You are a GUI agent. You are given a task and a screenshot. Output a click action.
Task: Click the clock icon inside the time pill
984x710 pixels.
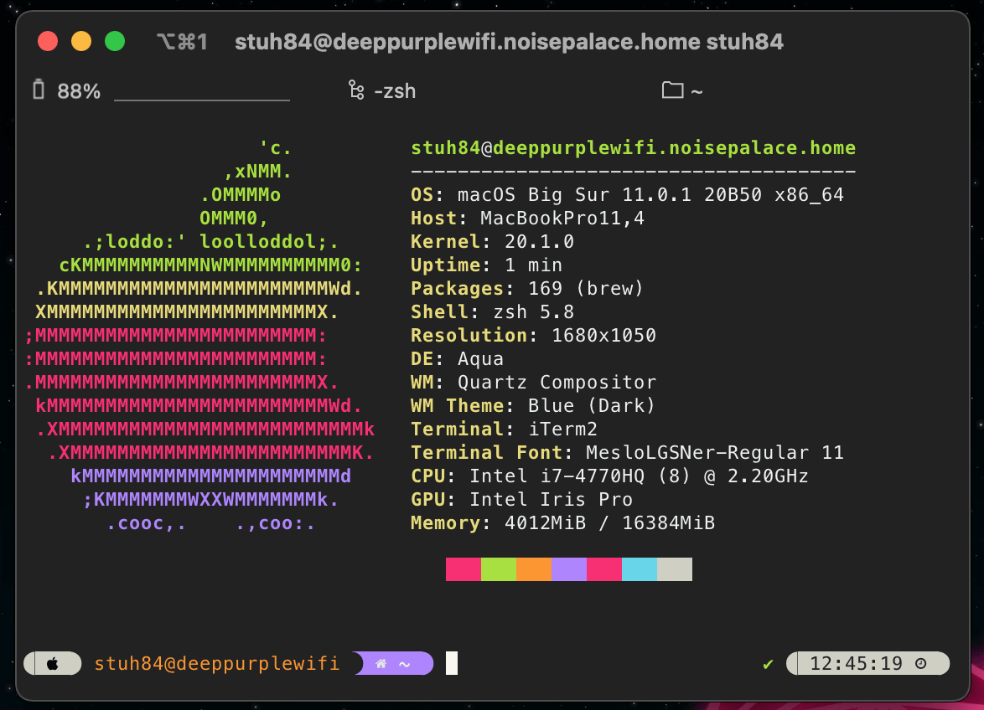click(x=922, y=663)
